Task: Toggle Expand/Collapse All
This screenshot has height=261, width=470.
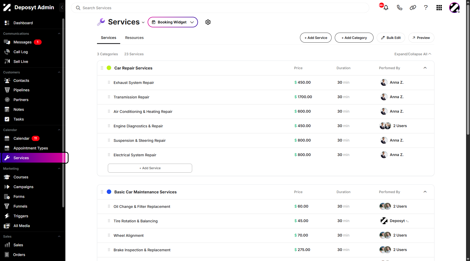Action: tap(413, 54)
